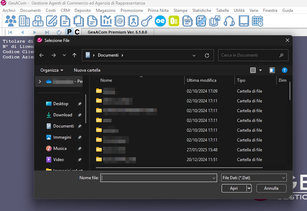Open the XML file toolbar icon
Image resolution: width=307 pixels, height=211 pixels.
[187, 21]
